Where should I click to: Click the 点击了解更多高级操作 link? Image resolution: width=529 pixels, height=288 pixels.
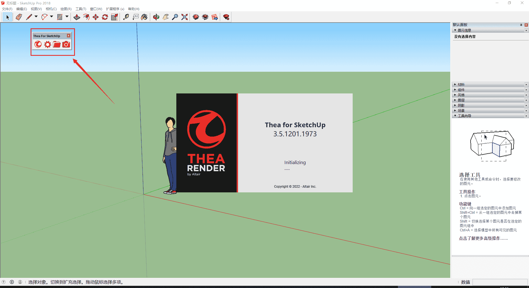484,238
